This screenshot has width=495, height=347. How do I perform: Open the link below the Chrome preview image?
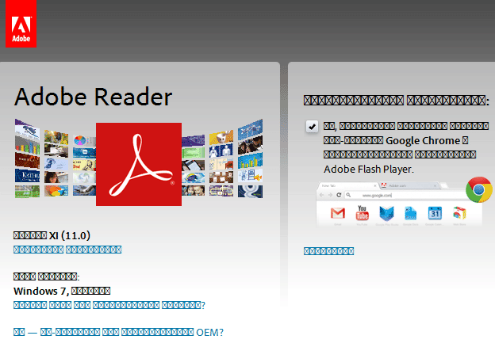coord(328,251)
